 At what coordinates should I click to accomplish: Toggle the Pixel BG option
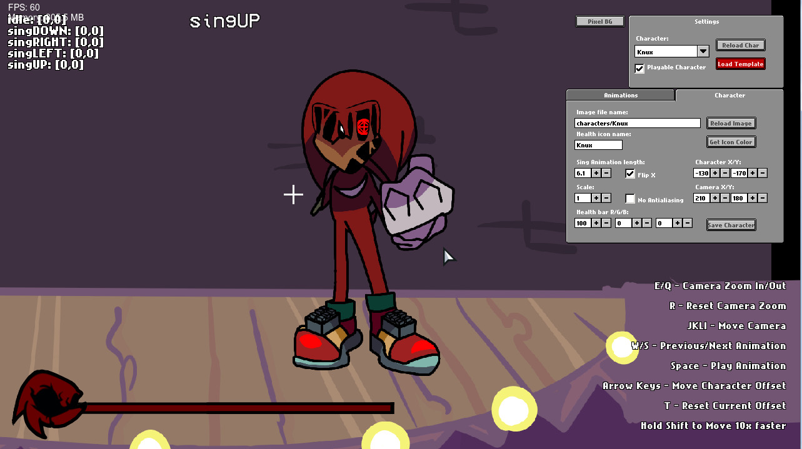pyautogui.click(x=599, y=21)
